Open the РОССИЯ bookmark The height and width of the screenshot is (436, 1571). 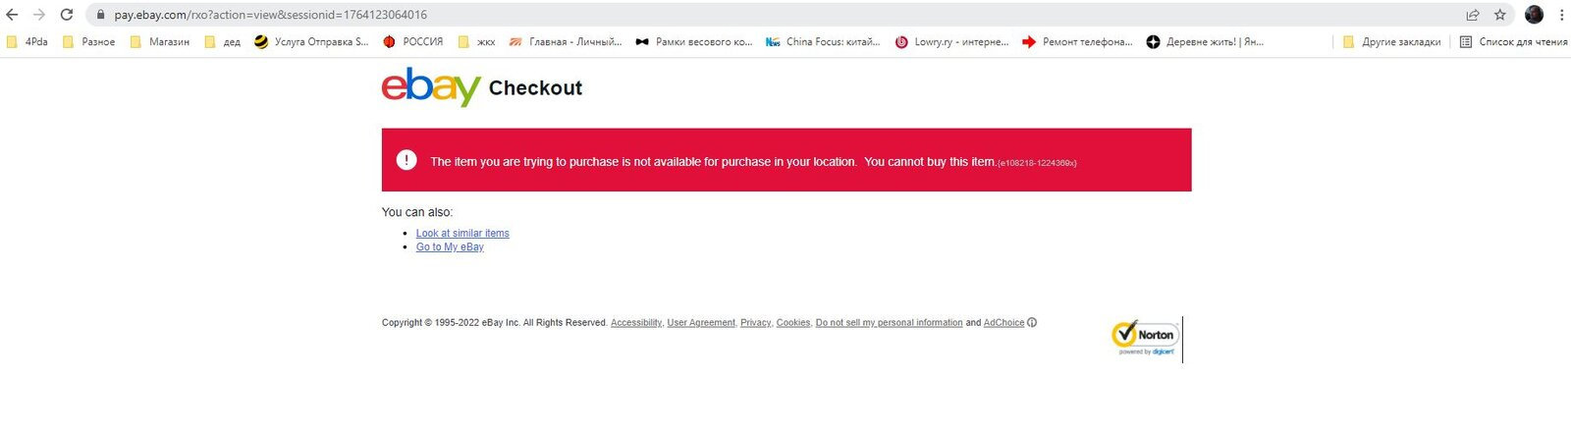click(413, 42)
